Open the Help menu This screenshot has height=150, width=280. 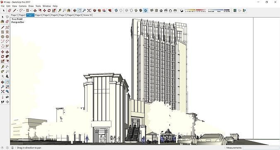[x=55, y=6]
